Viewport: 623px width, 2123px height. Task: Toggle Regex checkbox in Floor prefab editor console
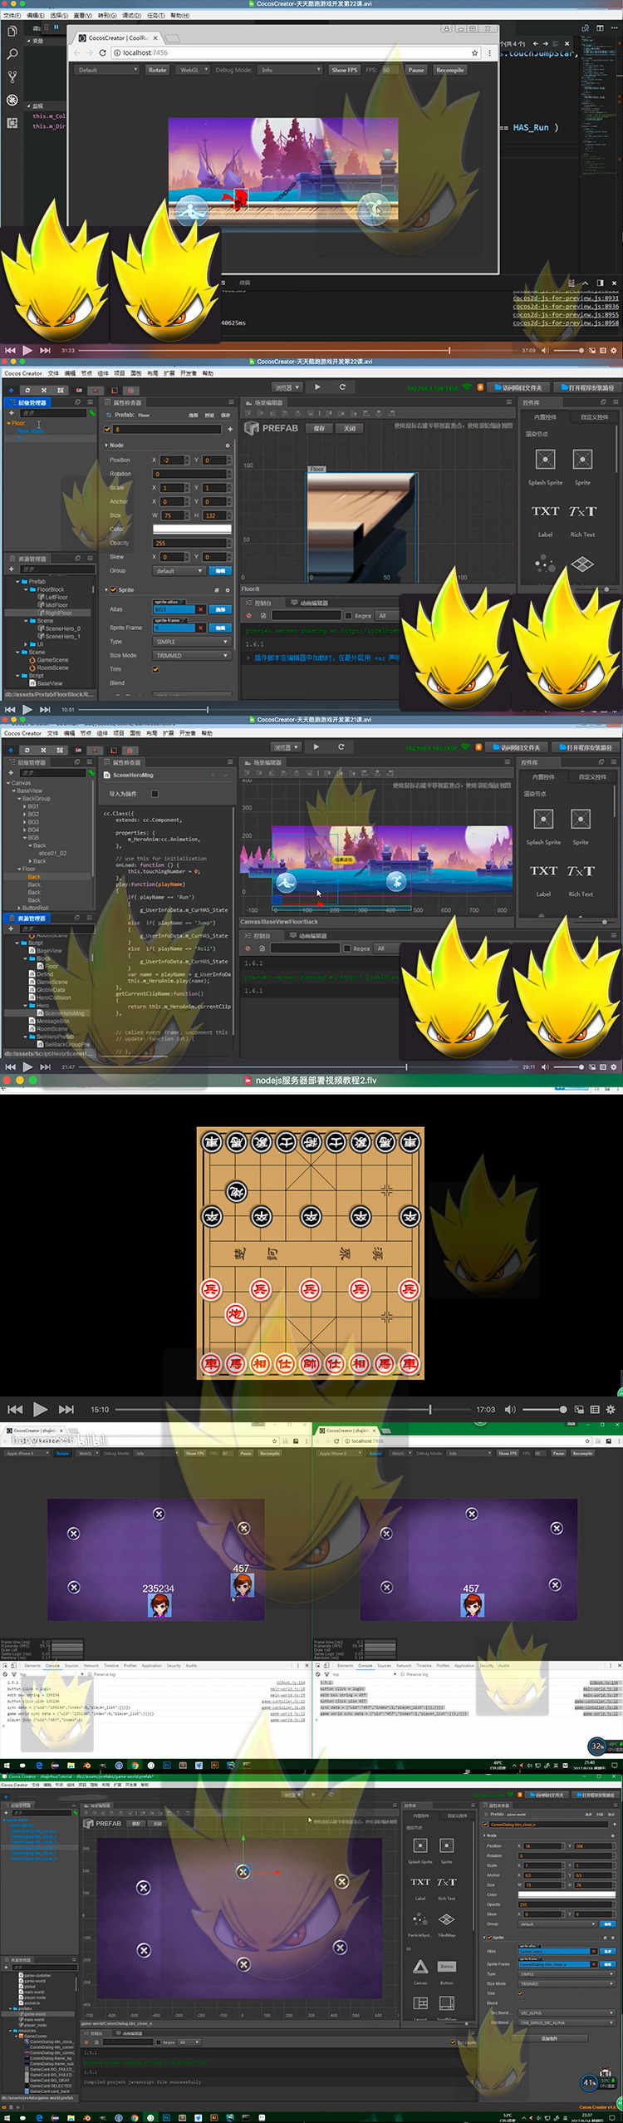348,615
